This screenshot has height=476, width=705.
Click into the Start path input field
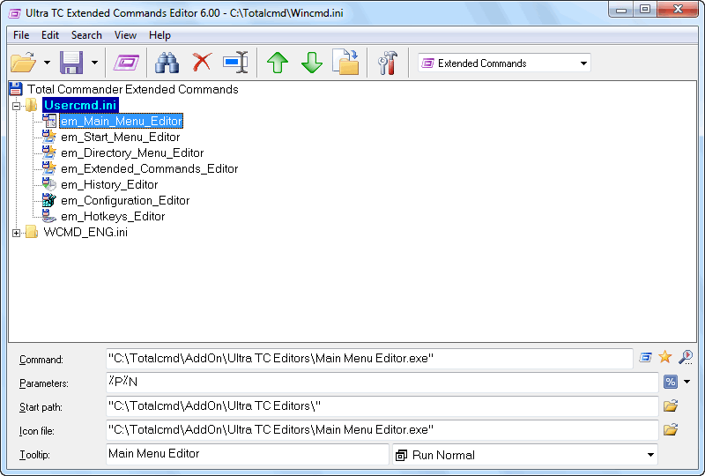click(382, 406)
